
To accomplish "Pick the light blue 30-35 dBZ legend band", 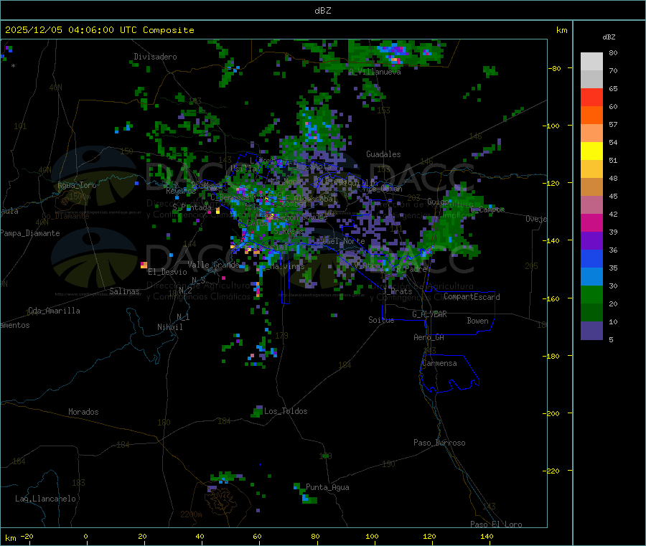I will tap(591, 277).
